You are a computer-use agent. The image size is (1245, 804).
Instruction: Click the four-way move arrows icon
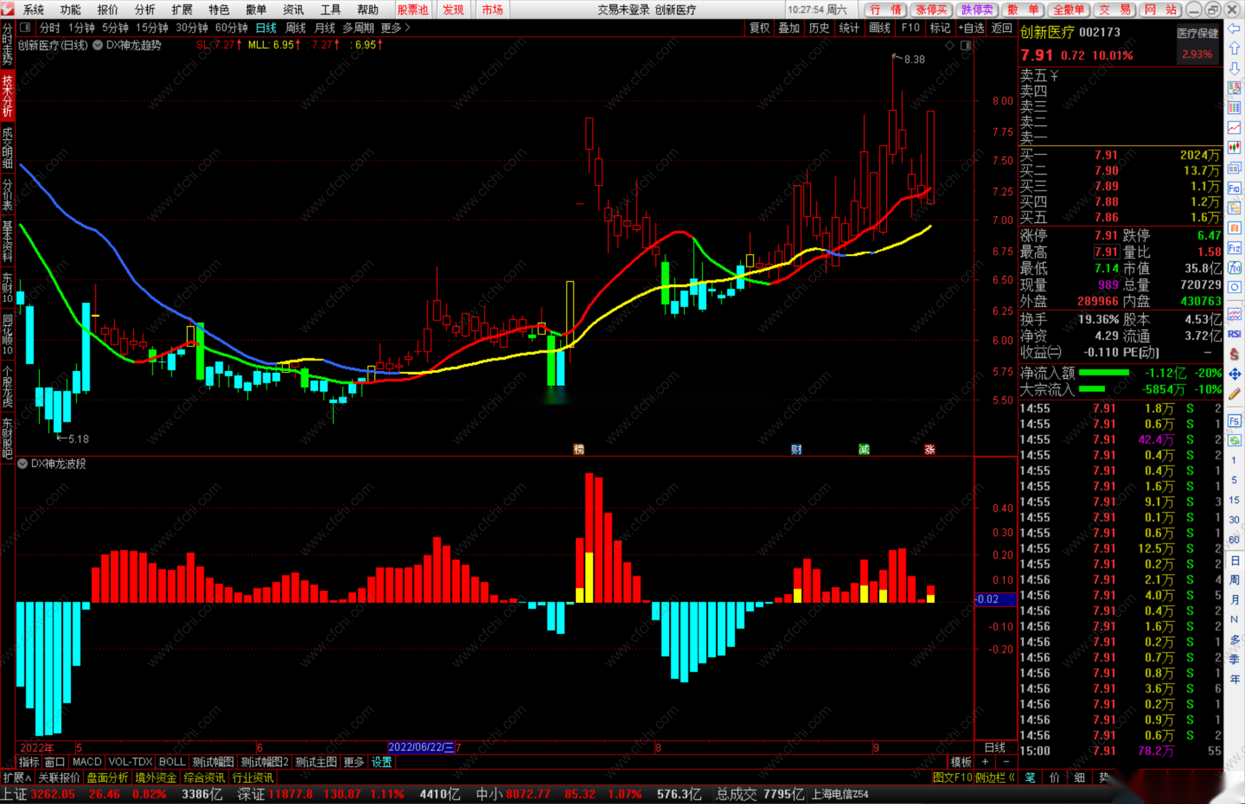[1234, 374]
